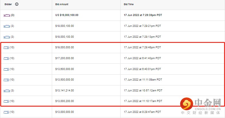Viewport: 225px width, 118px height.
Task: Click the 10:57:12am PDT bid time
Action: tap(143, 90)
